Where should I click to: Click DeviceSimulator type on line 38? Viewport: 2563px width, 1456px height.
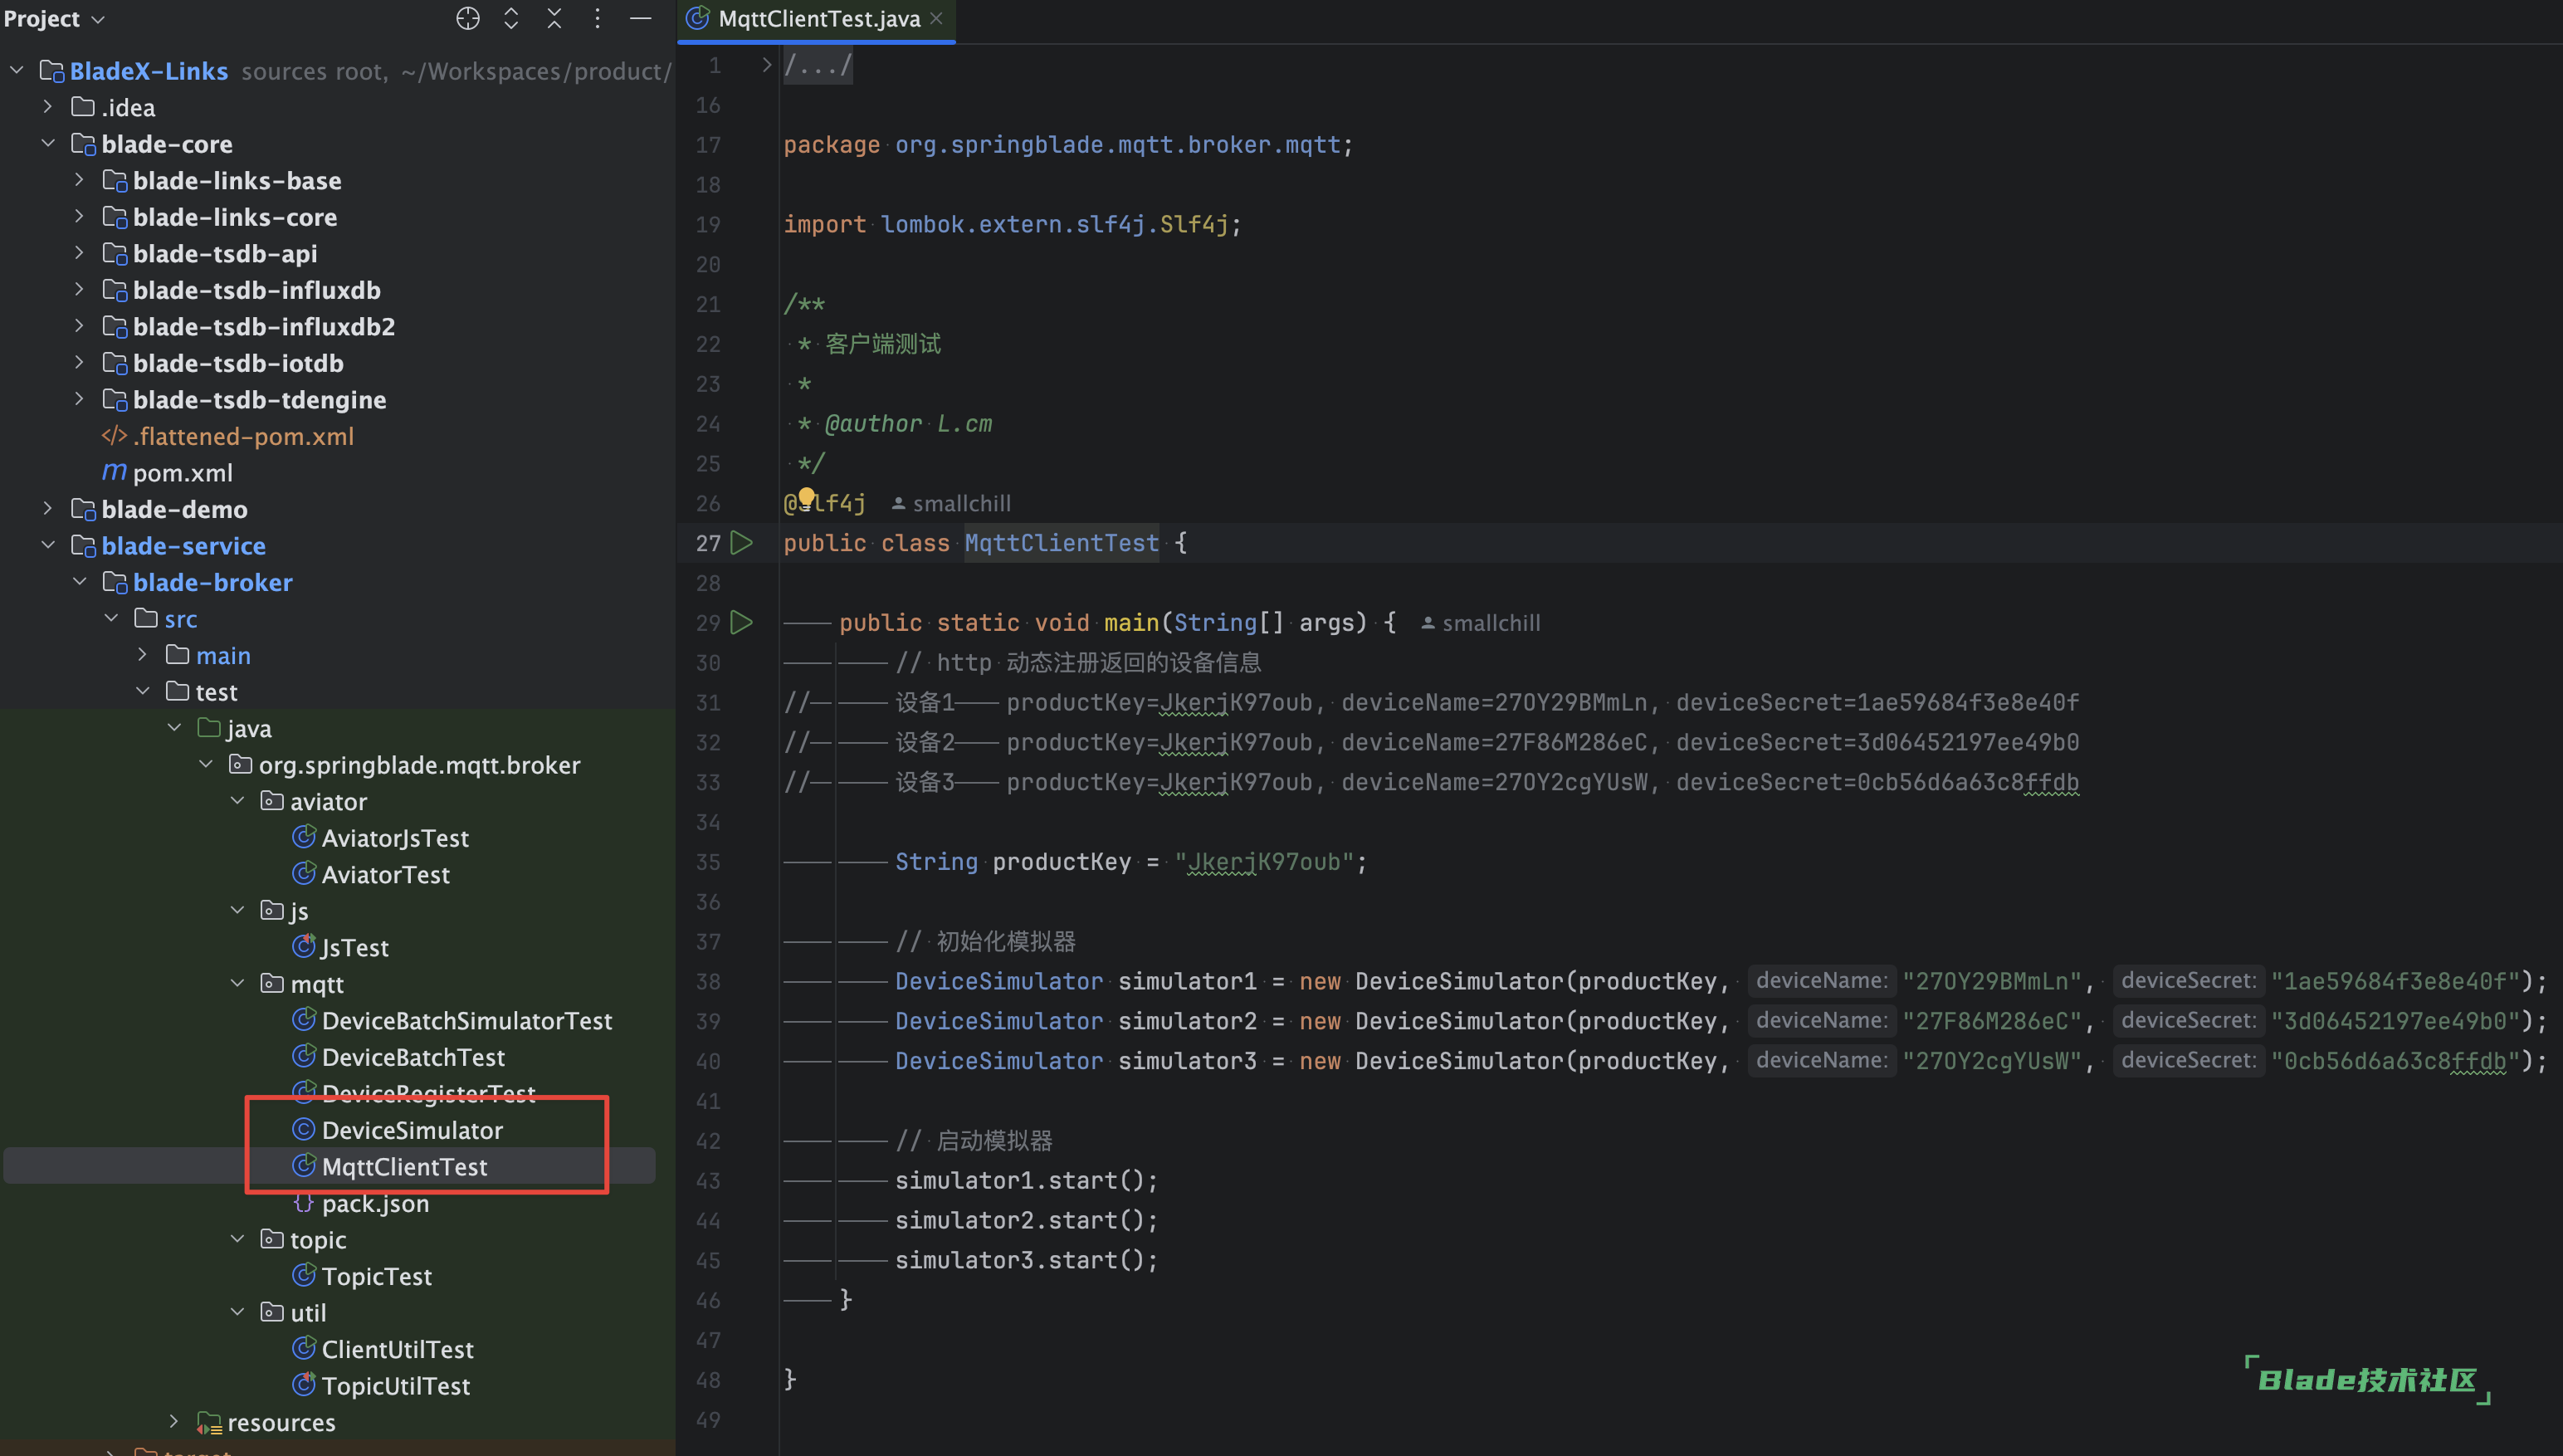(x=998, y=981)
